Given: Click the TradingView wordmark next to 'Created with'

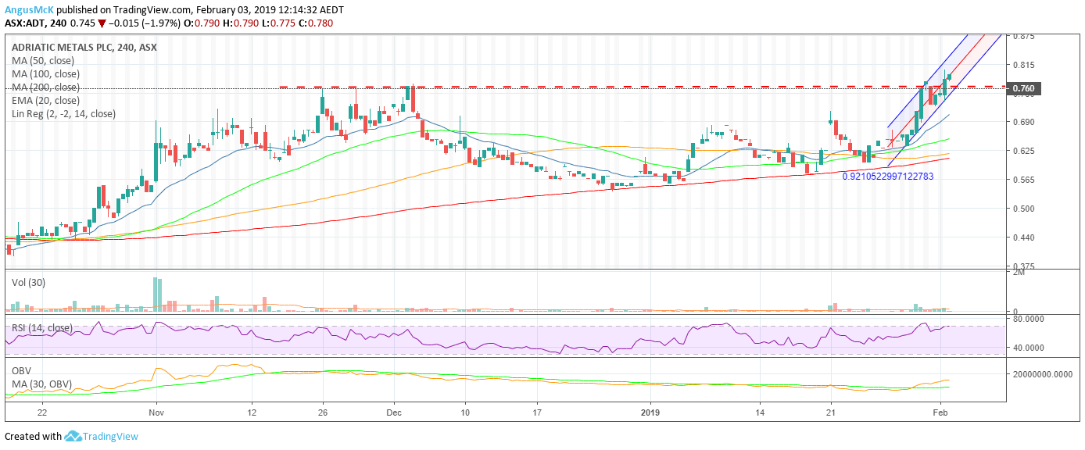Looking at the screenshot, I should point(112,436).
